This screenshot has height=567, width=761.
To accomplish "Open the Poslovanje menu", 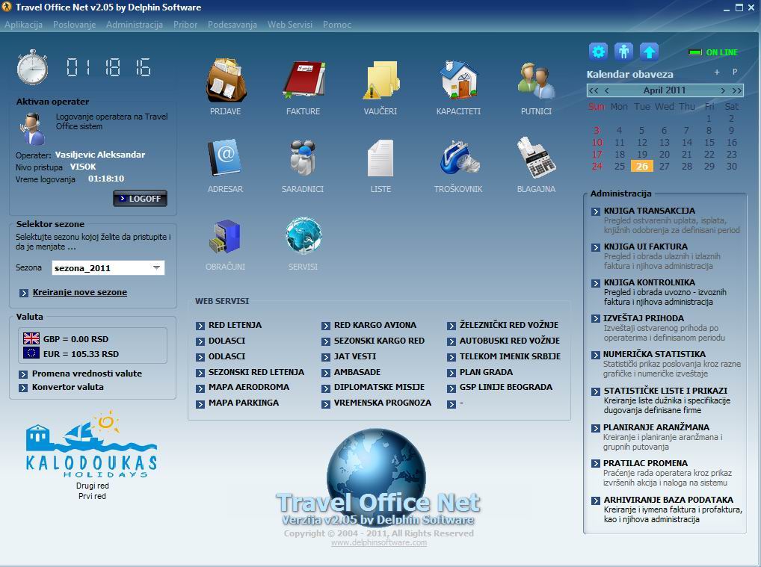I will pos(74,25).
